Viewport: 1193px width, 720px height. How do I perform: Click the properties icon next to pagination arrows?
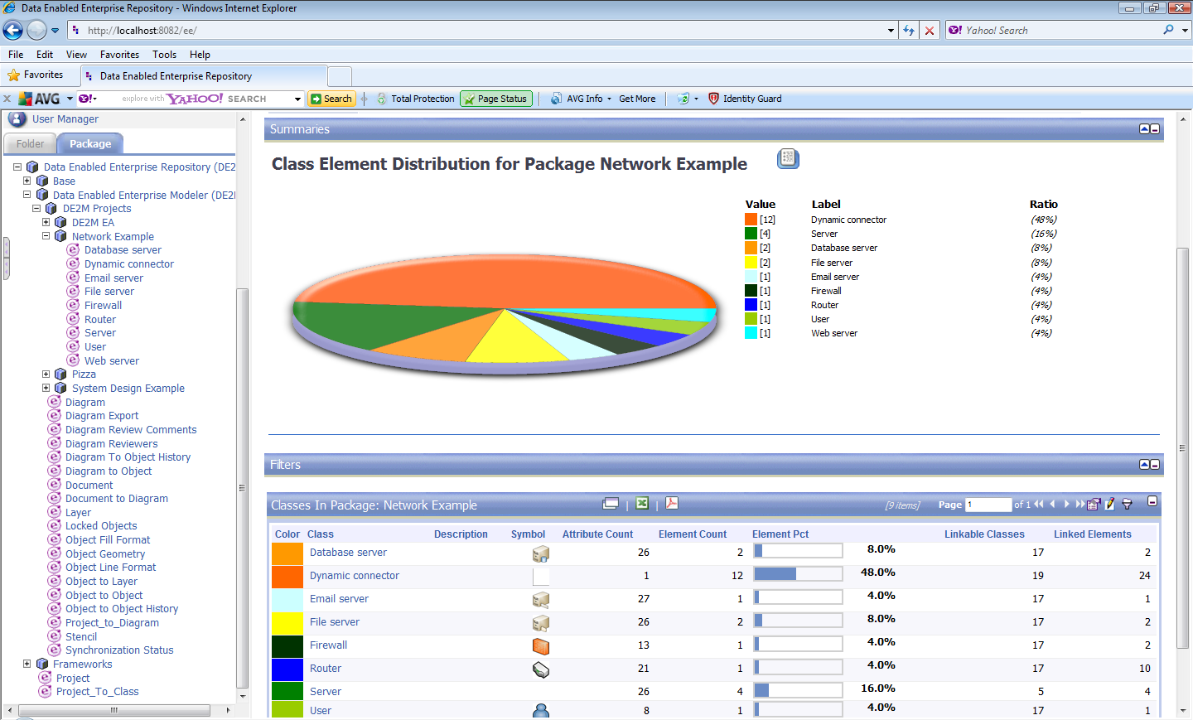click(1094, 504)
